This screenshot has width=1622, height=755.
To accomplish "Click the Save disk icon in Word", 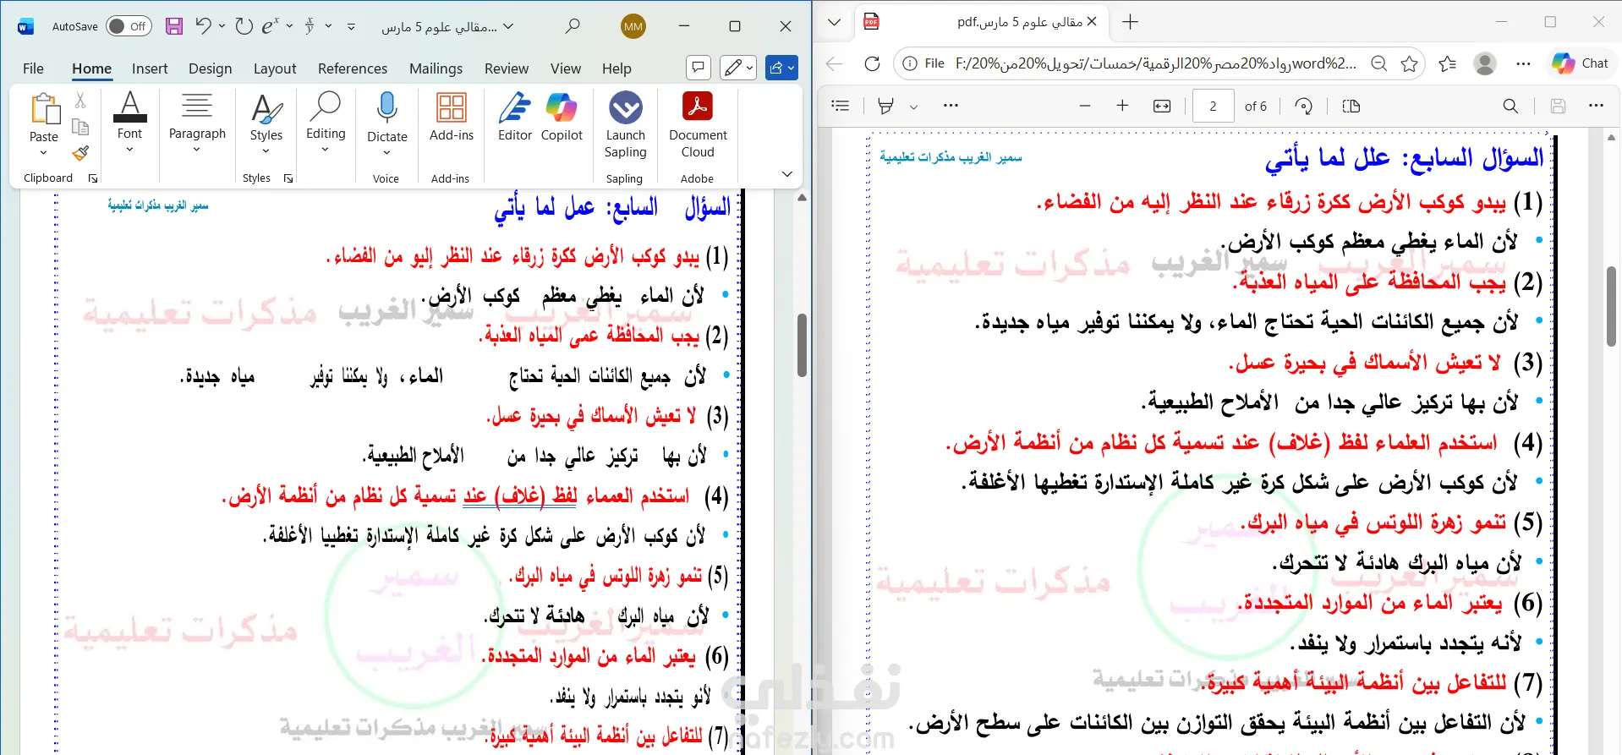I will pos(174,26).
